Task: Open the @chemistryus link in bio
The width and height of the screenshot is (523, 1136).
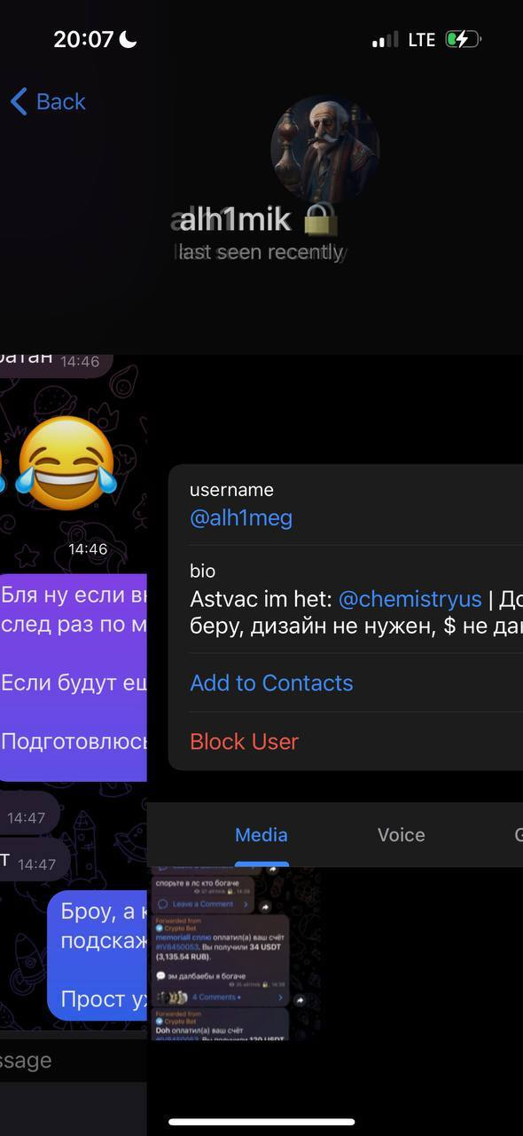Action: click(410, 599)
